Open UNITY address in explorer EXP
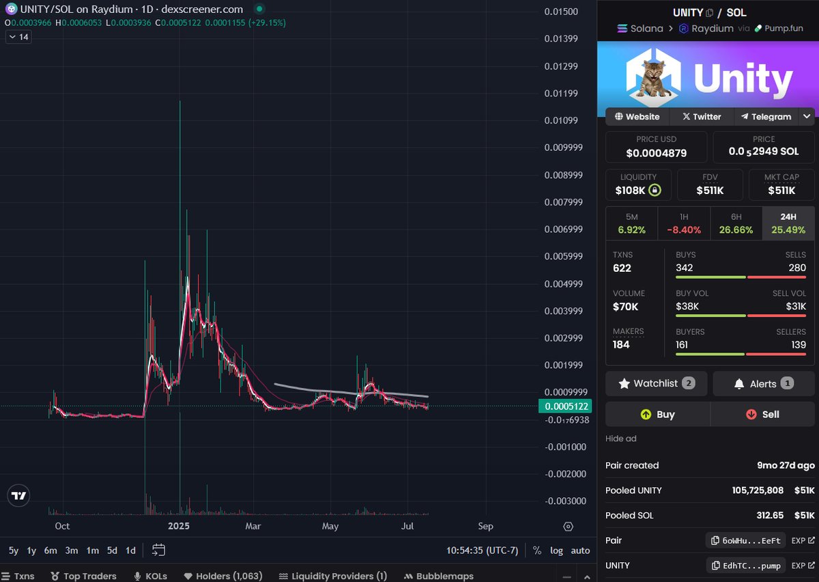This screenshot has width=819, height=582. 803,566
